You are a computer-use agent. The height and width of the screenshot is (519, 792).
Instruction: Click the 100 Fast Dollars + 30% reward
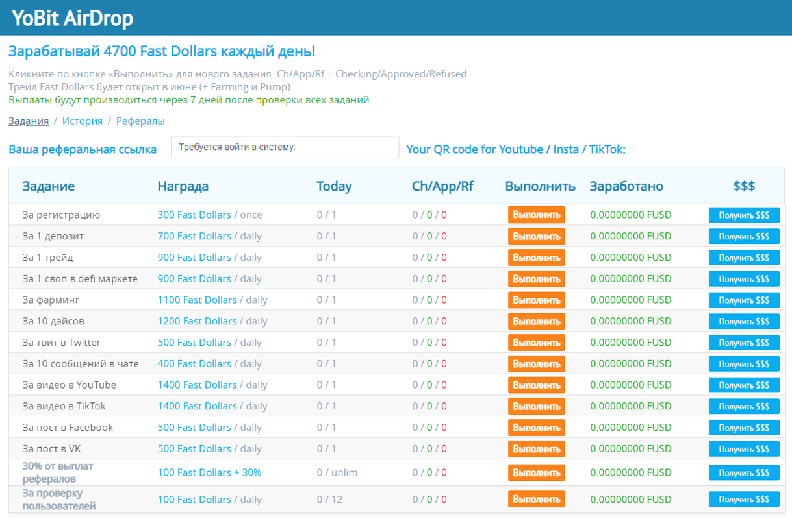(x=210, y=472)
